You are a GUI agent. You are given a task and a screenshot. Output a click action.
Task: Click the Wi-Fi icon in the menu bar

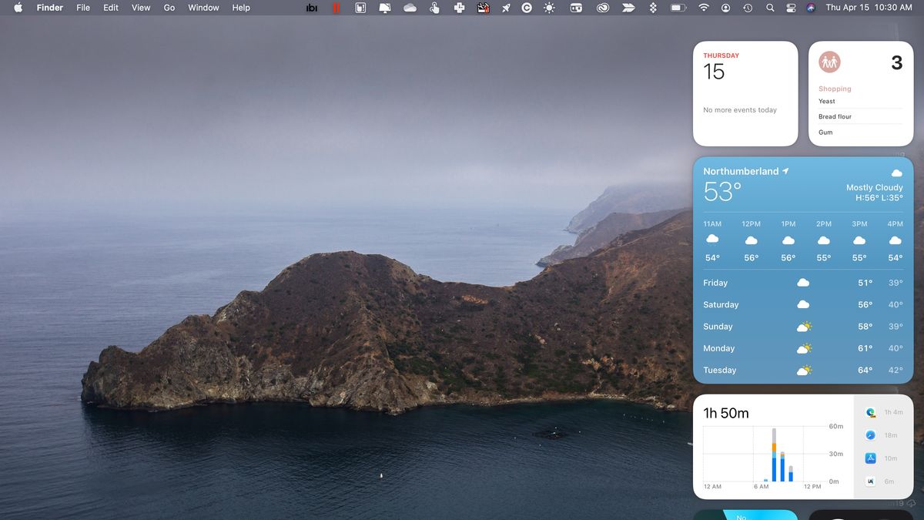[703, 8]
